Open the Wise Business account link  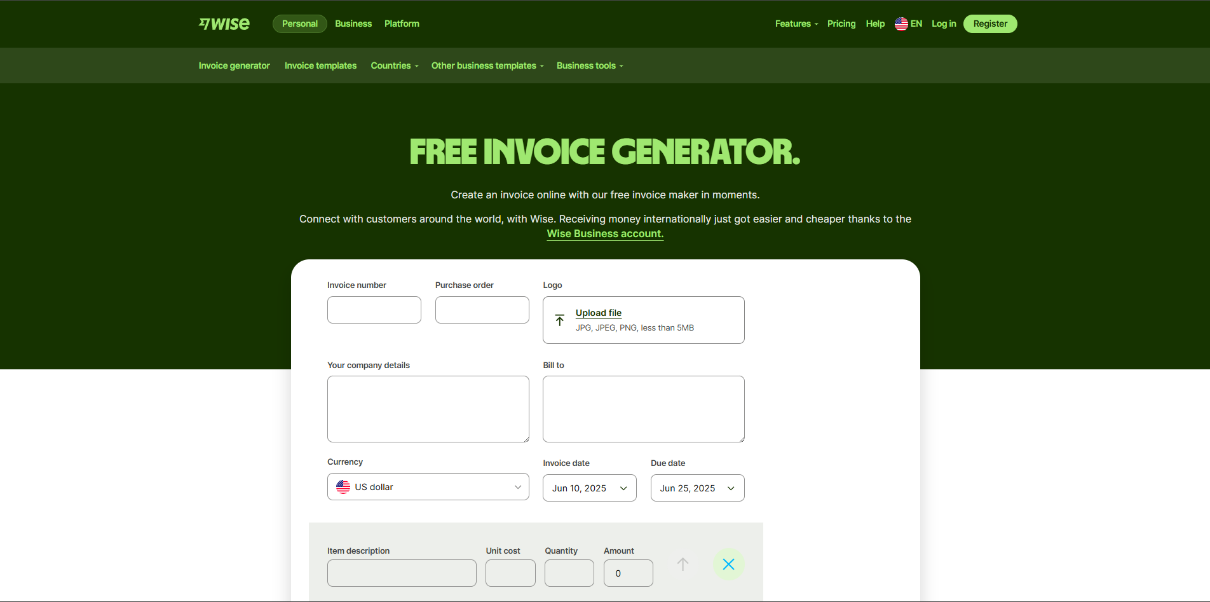(604, 233)
